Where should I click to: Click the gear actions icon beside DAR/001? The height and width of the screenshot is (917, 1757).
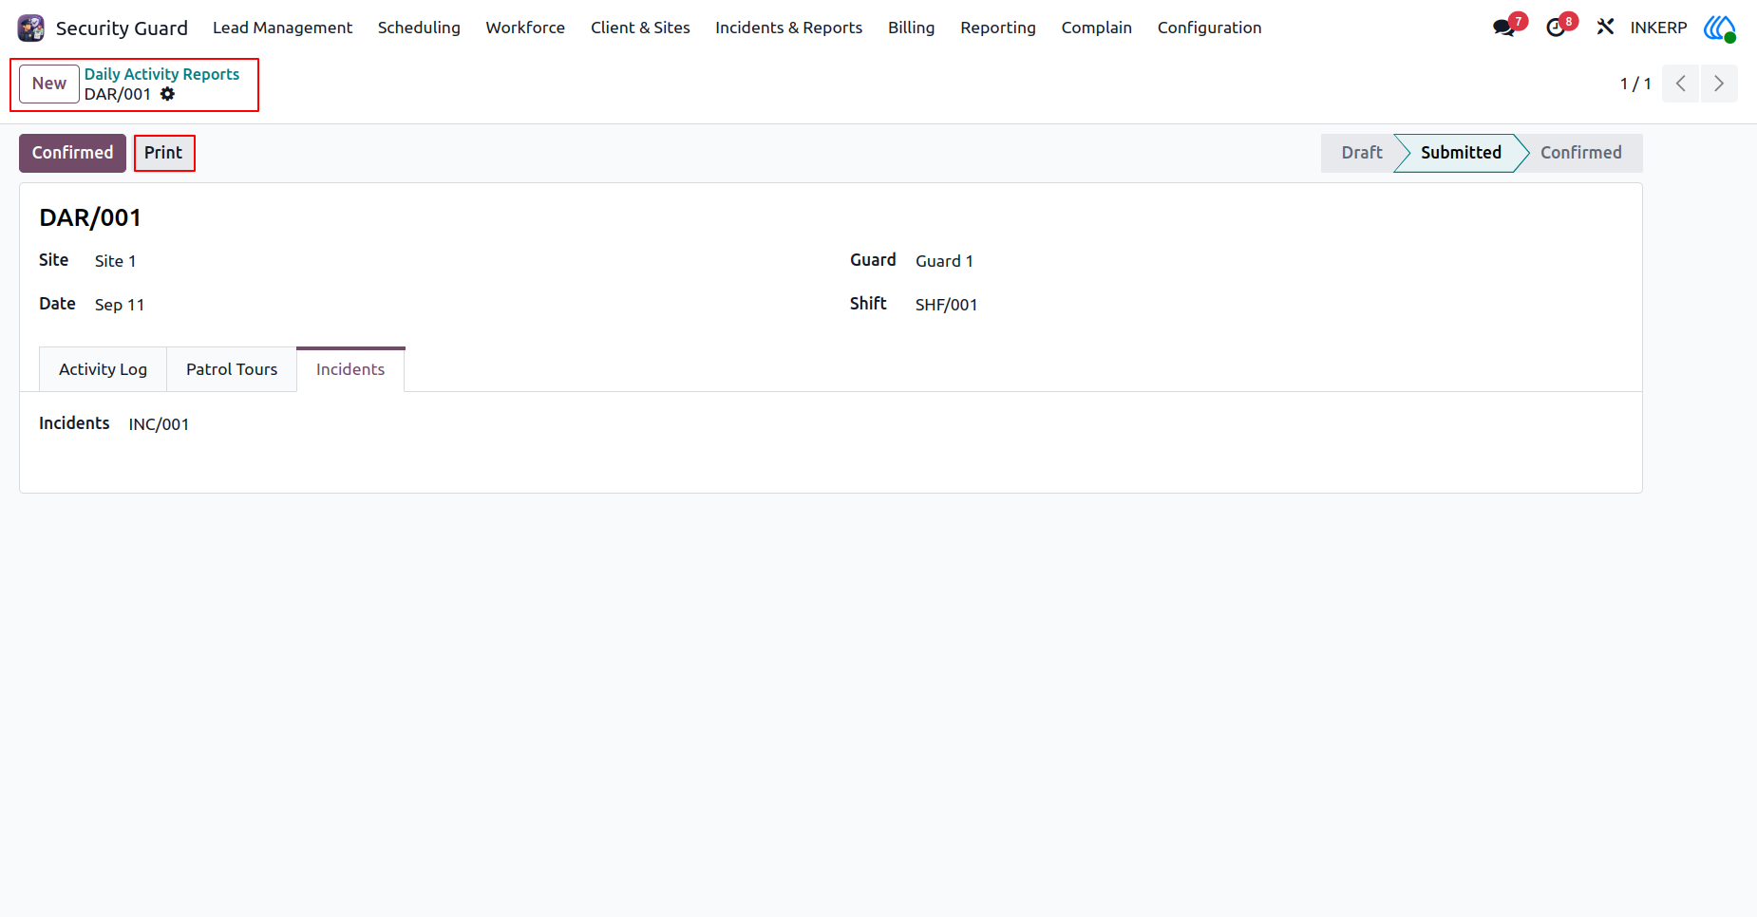click(167, 94)
